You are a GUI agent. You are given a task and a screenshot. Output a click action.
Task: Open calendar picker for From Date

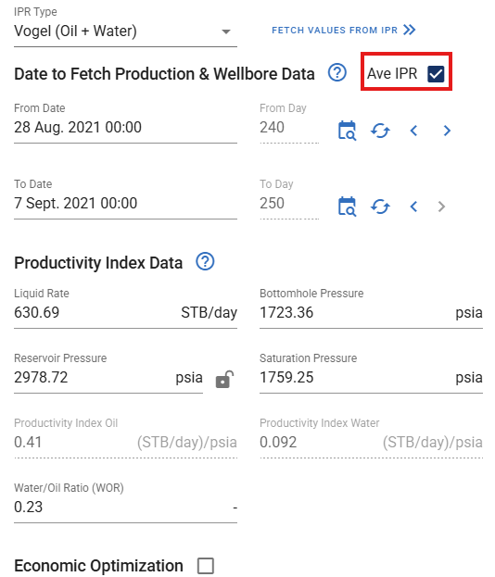[347, 131]
